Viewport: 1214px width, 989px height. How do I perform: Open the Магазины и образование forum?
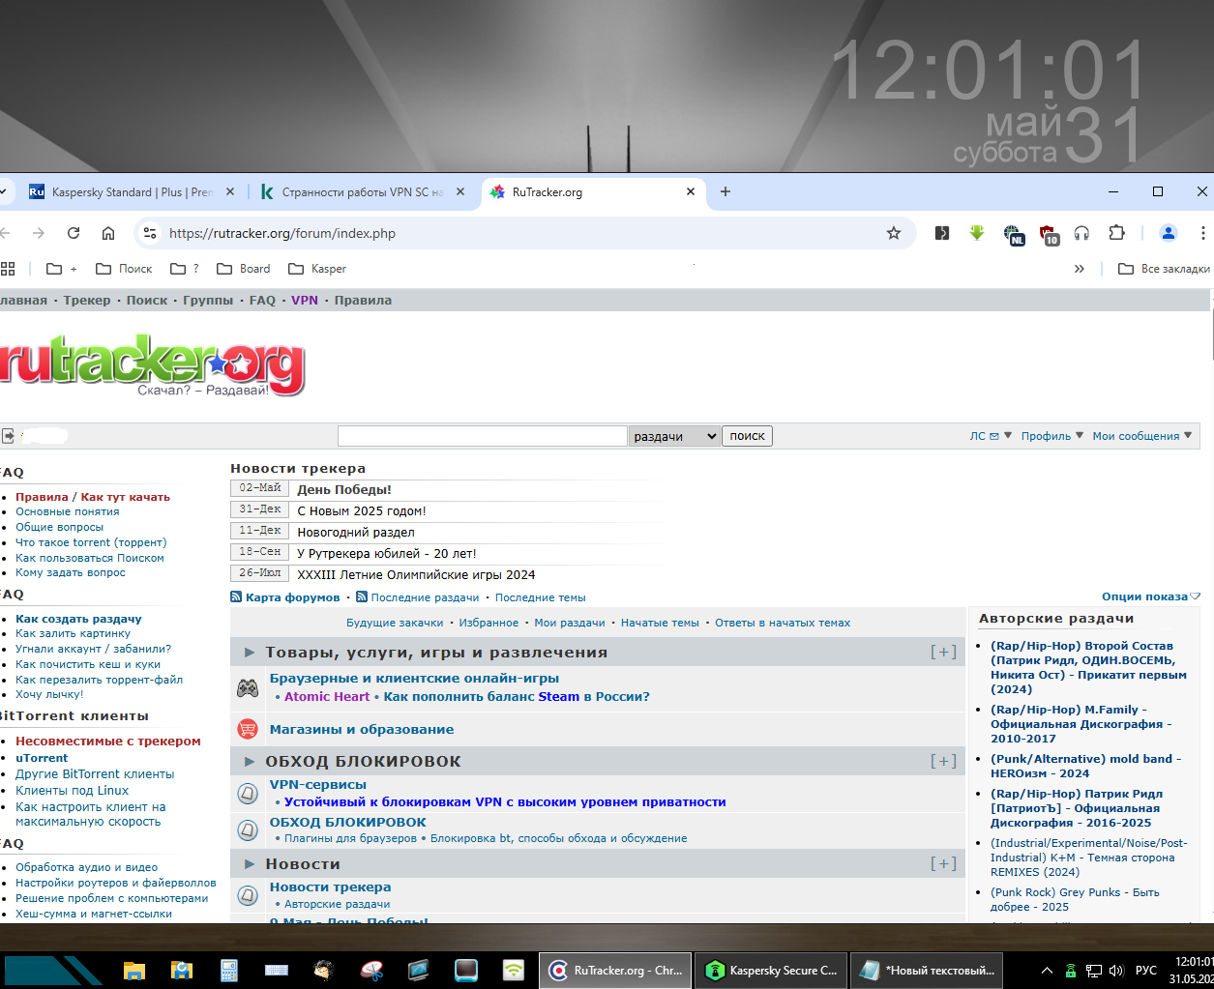(362, 729)
